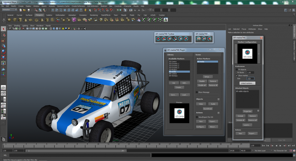Click last icon in AR-media(TM) Toolbar
The height and width of the screenshot is (161, 296).
(186, 39)
